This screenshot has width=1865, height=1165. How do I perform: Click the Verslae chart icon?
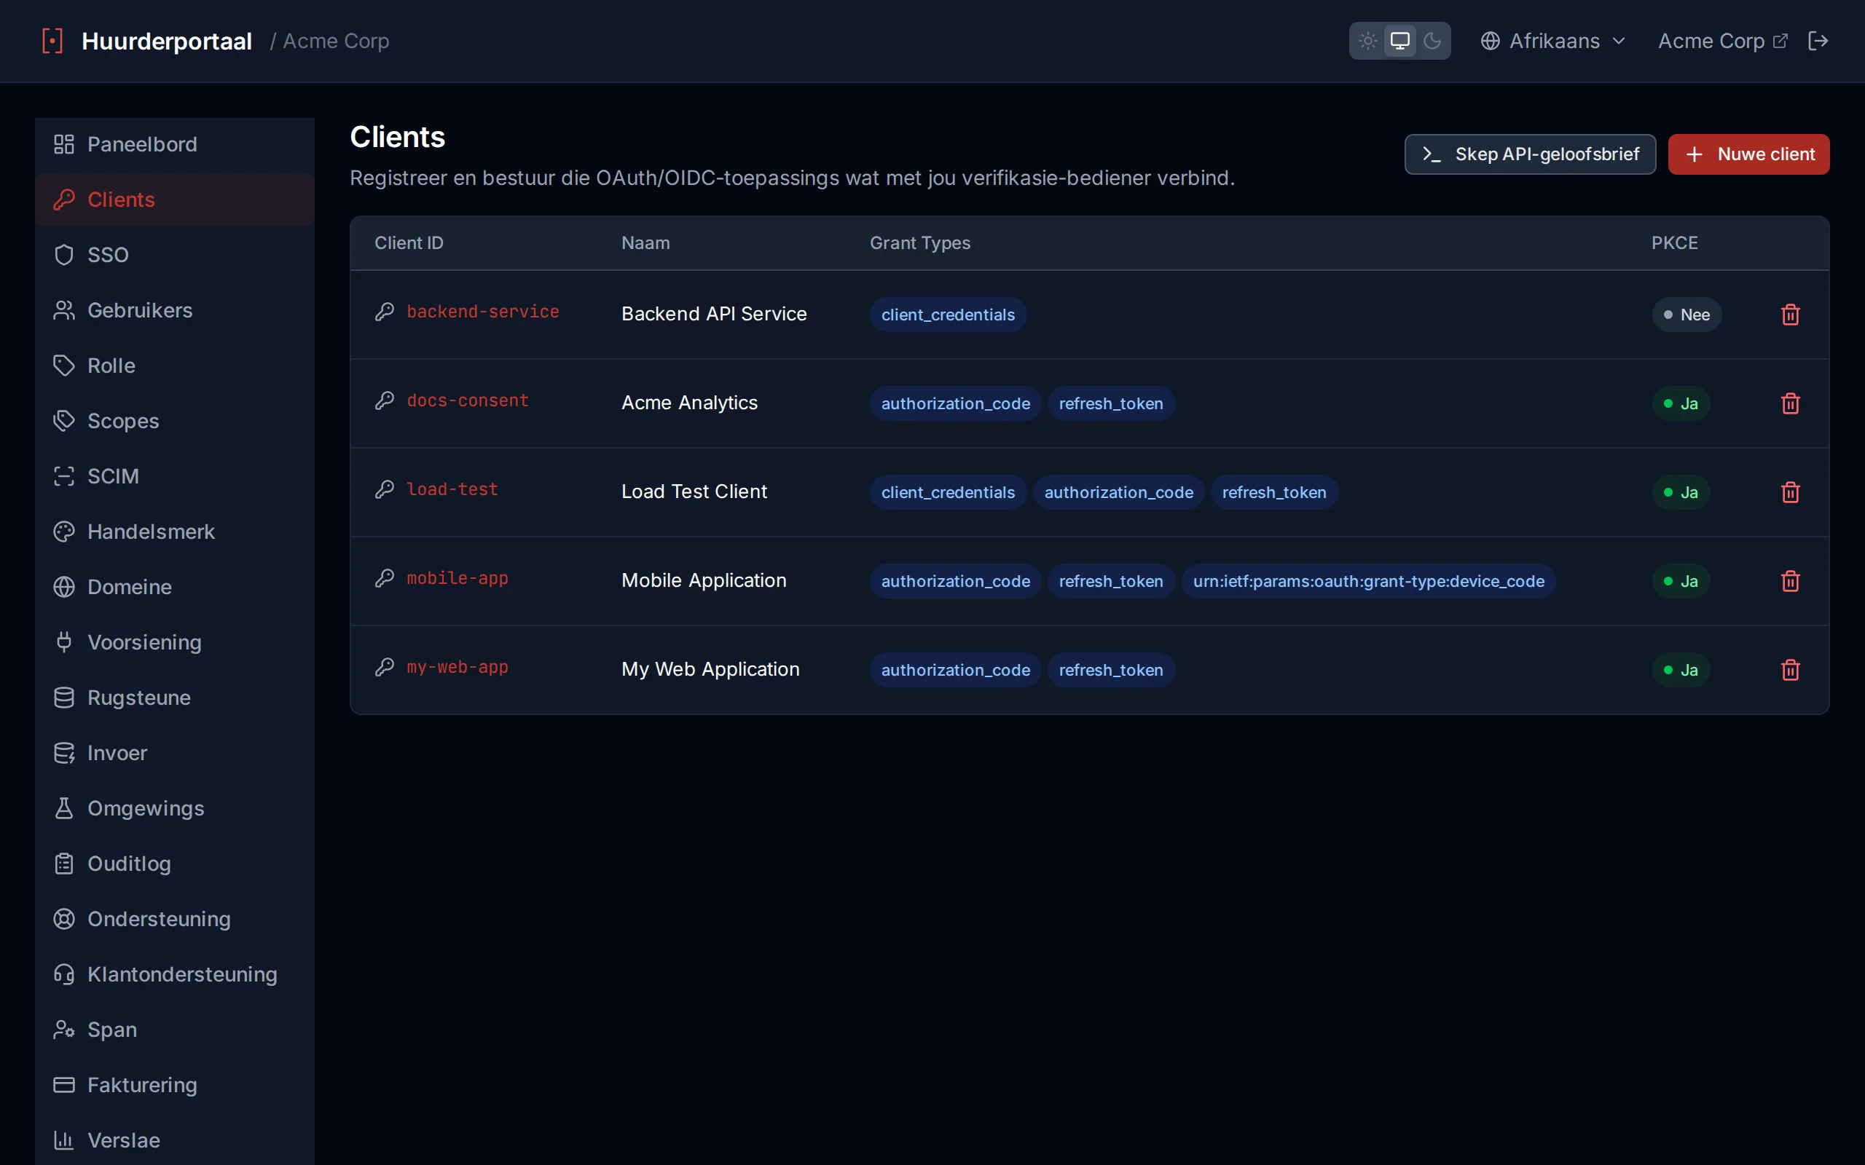pos(64,1140)
